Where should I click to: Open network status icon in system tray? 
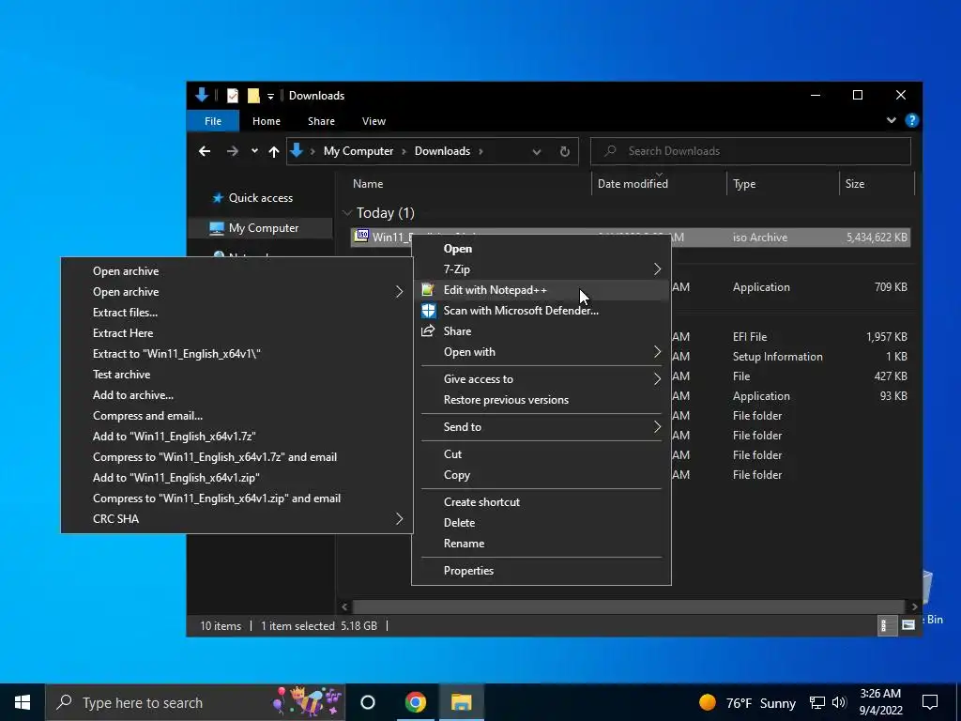[x=817, y=702]
